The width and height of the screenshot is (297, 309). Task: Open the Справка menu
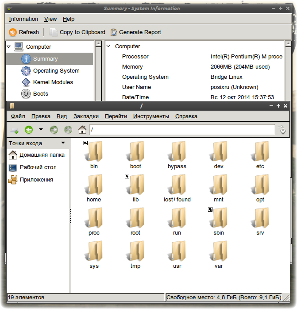tap(186, 116)
